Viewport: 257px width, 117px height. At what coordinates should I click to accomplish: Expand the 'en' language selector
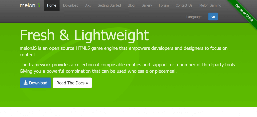(x=213, y=17)
